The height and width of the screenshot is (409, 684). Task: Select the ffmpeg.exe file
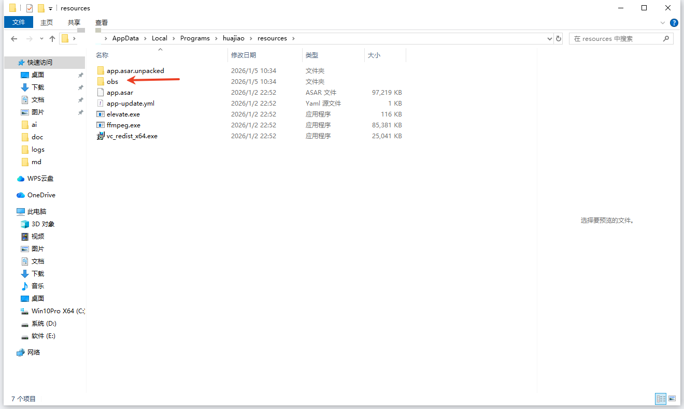click(x=123, y=125)
